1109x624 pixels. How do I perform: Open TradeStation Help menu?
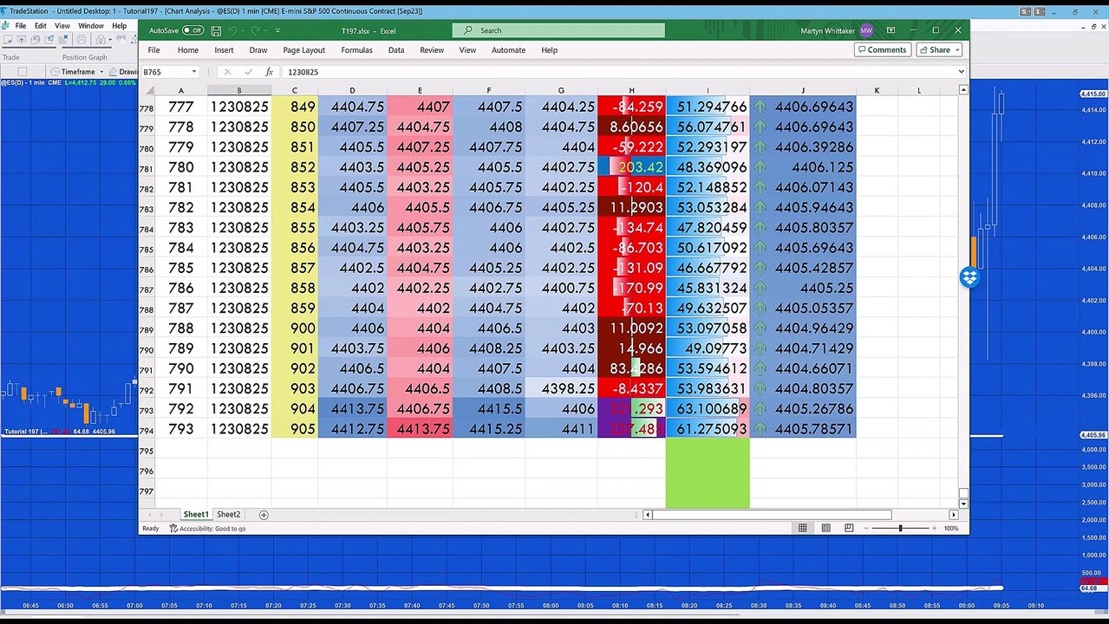(x=119, y=26)
